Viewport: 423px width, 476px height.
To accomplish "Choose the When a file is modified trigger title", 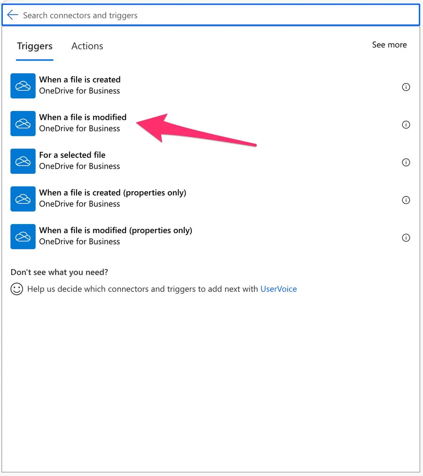I will coord(83,117).
